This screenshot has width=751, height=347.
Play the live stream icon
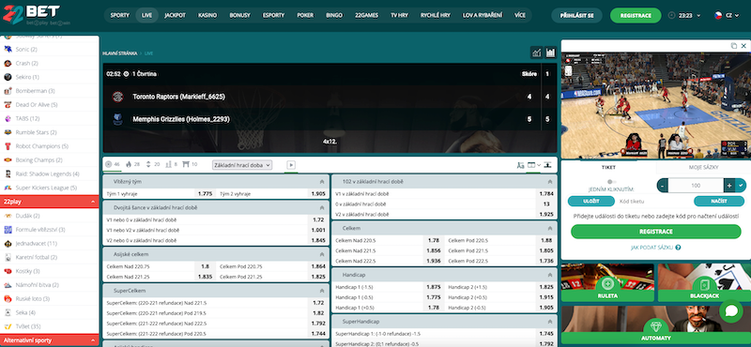pos(291,165)
